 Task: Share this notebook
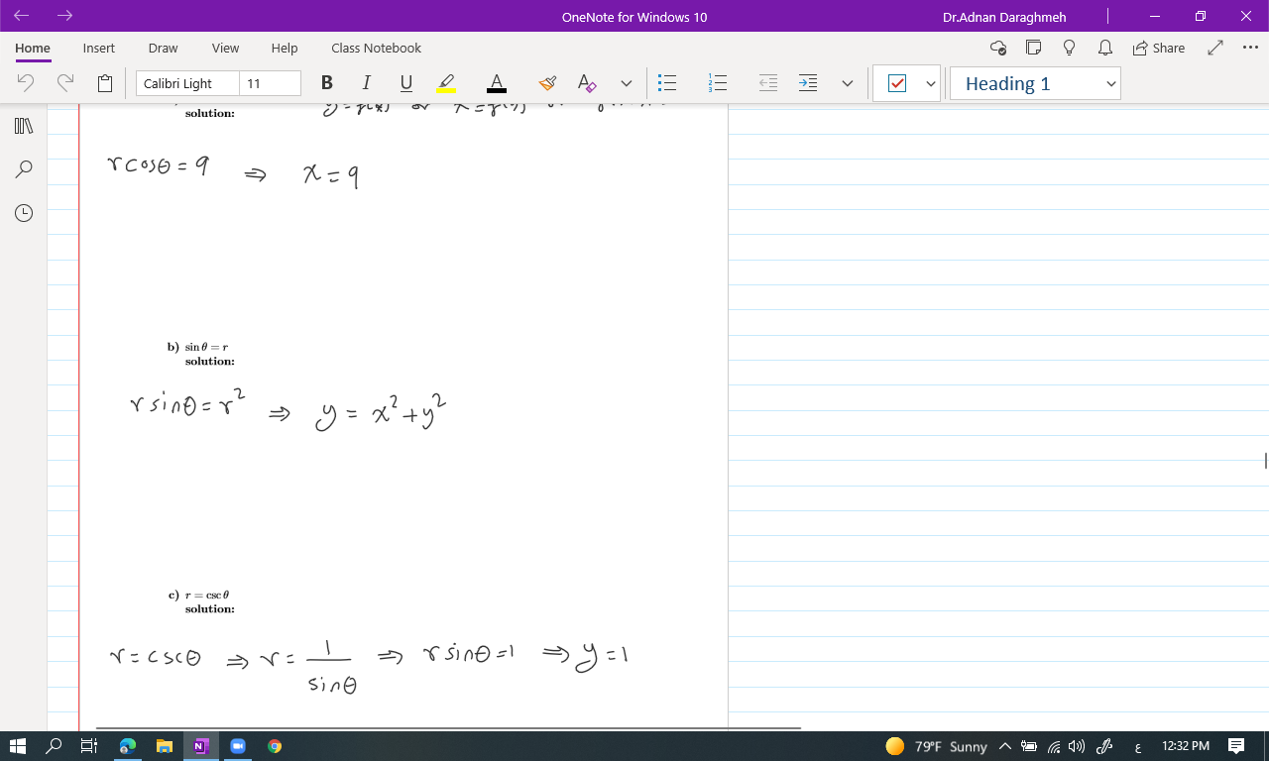[x=1158, y=48]
